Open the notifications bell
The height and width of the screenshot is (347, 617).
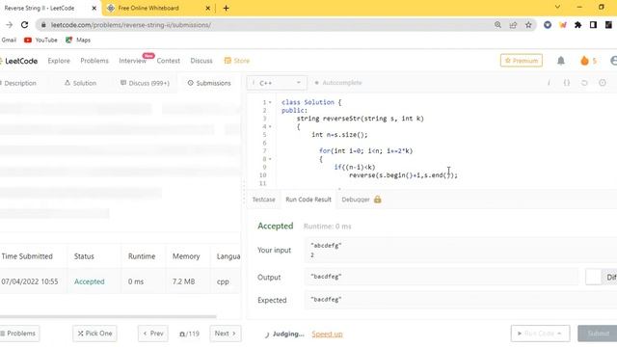561,61
